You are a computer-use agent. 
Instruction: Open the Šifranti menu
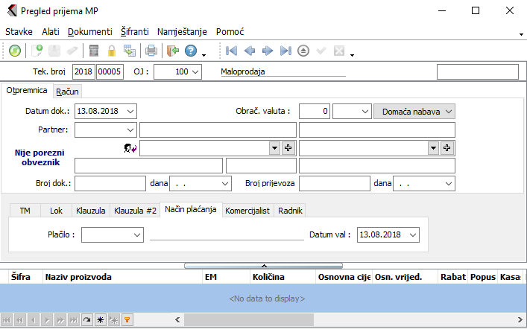click(134, 32)
